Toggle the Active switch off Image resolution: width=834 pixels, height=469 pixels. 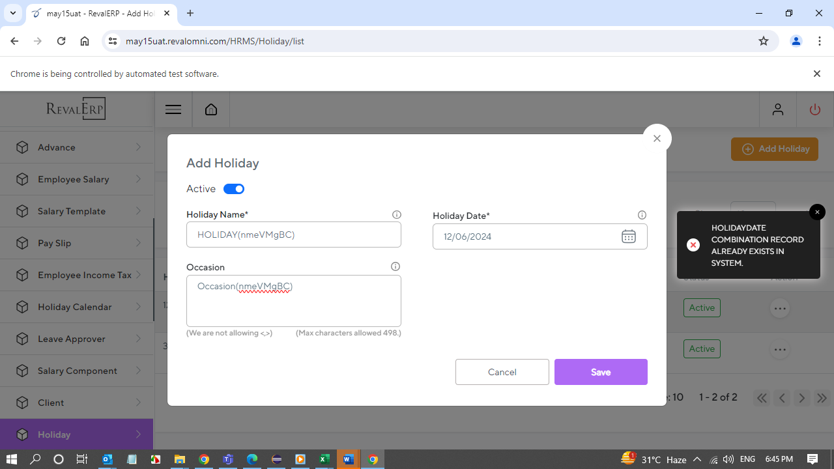(233, 189)
